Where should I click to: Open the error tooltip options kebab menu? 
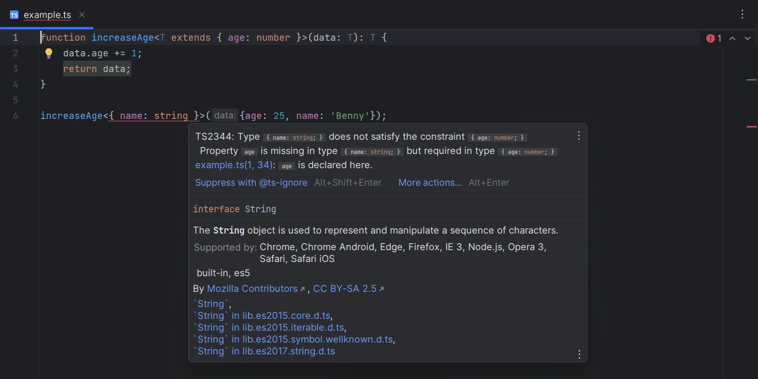tap(578, 136)
